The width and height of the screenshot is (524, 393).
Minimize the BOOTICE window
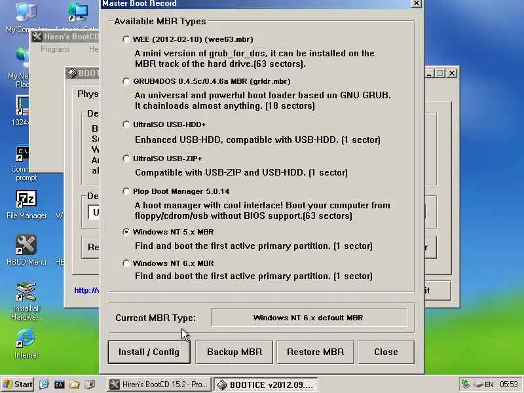430,73
